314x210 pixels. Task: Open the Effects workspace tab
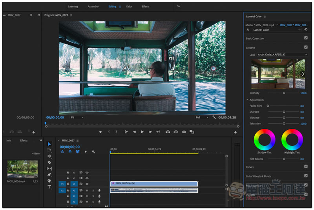[x=146, y=7]
